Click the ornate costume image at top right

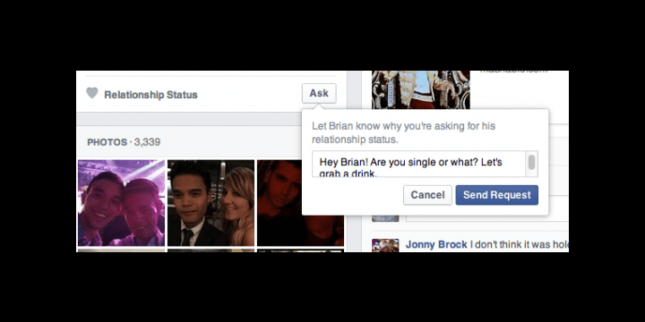[421, 90]
